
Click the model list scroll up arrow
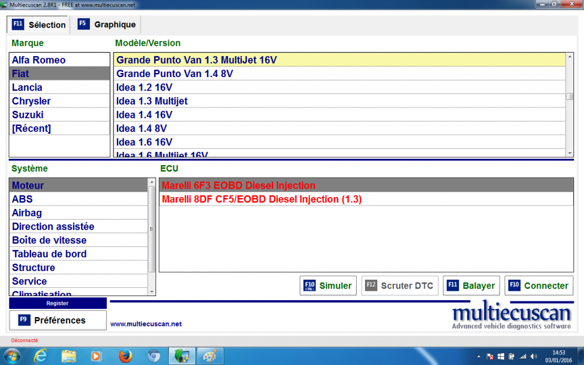click(569, 57)
